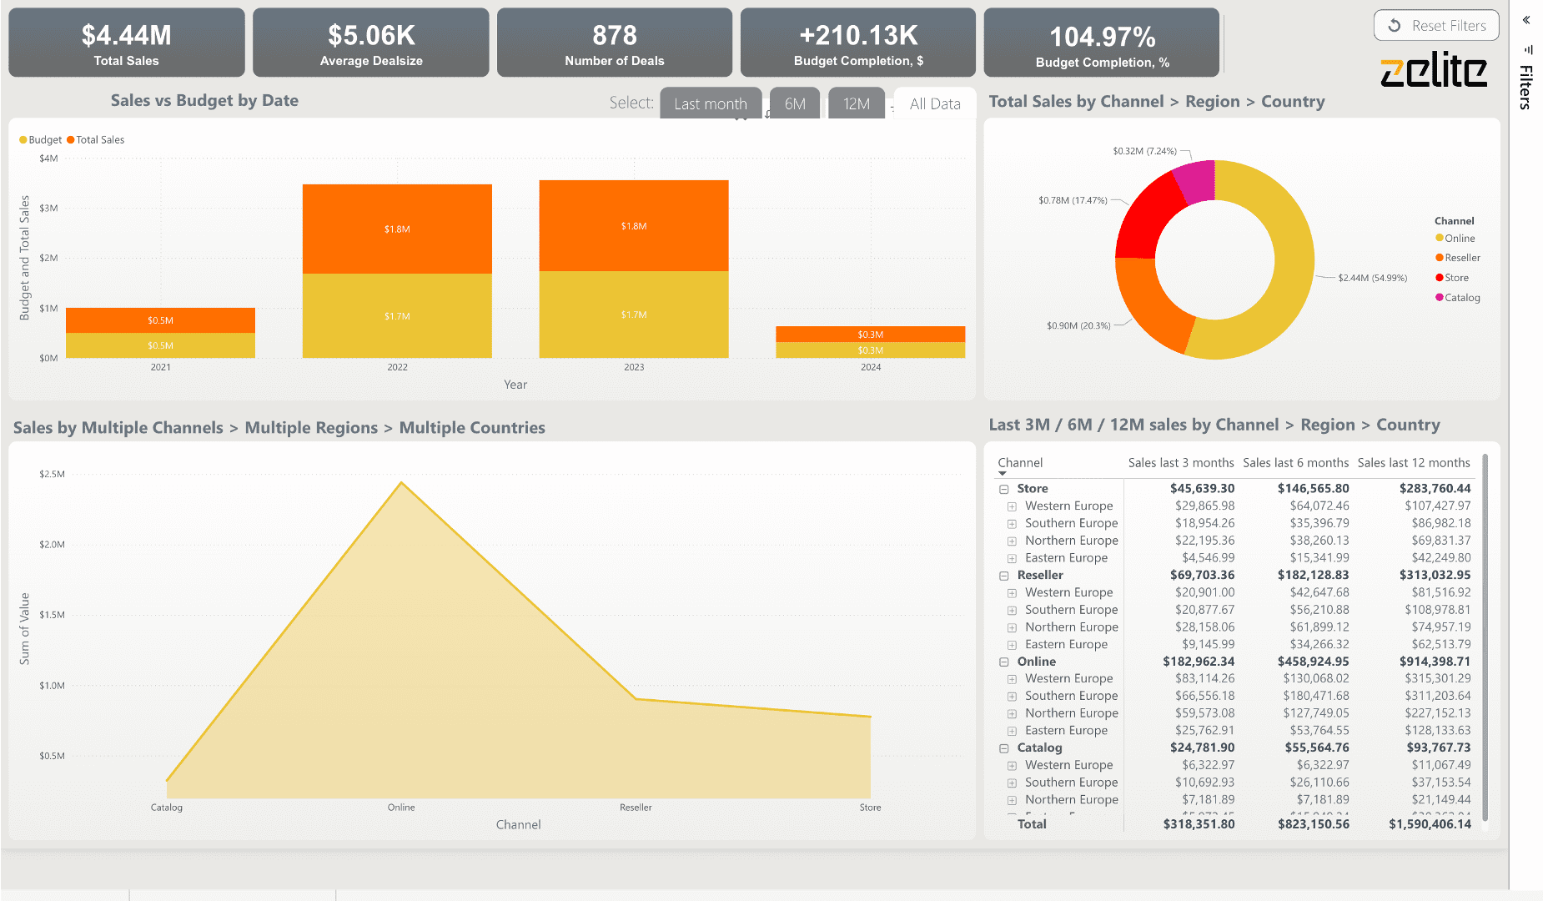1543x901 pixels.
Task: Click the $5.06K Average Dealsize card
Action: (371, 43)
